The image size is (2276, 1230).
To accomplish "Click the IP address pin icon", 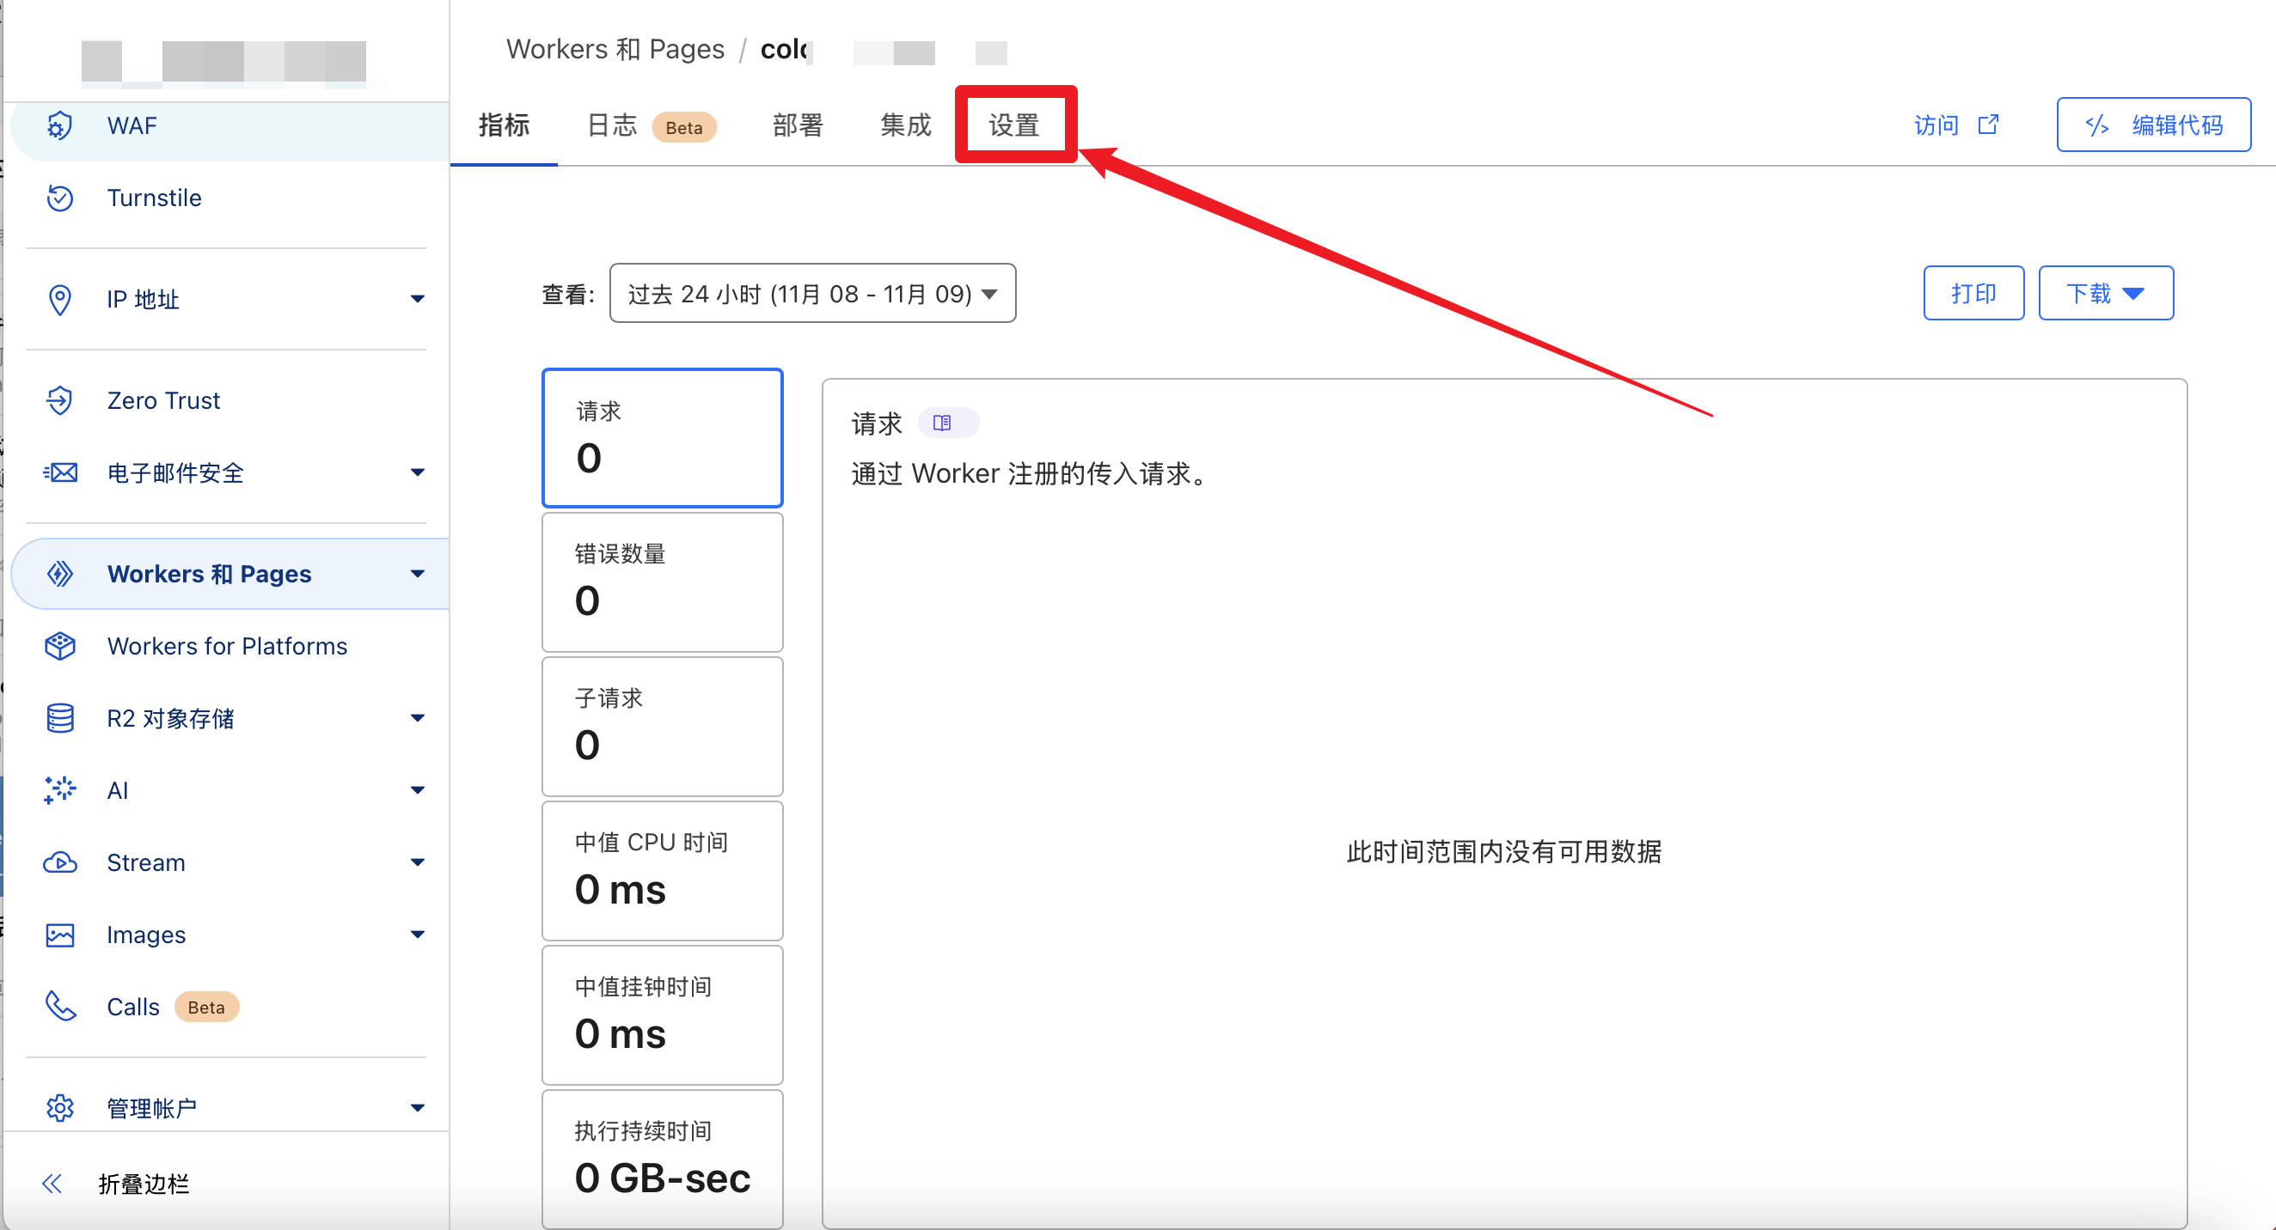I will point(59,299).
